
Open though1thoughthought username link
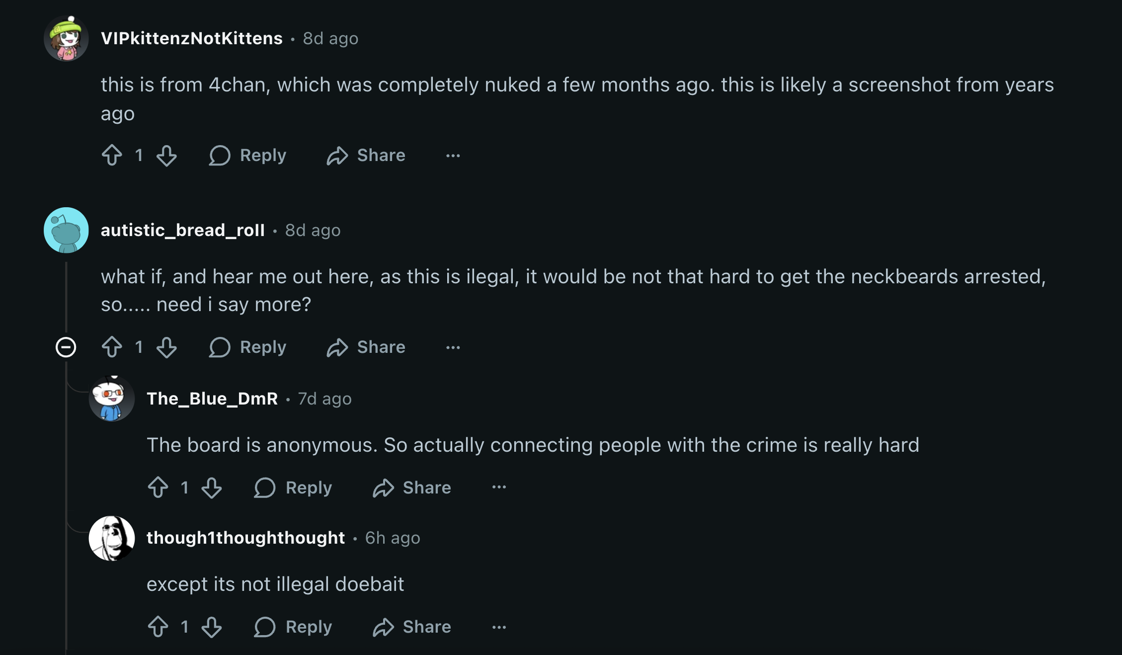point(245,538)
